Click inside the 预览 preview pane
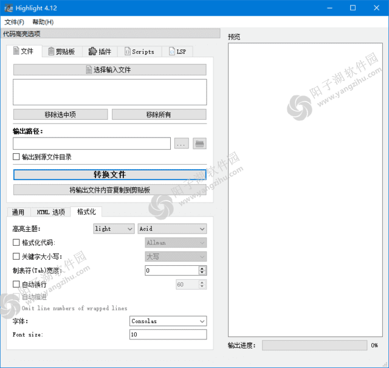This screenshot has height=368, width=389. (305, 190)
